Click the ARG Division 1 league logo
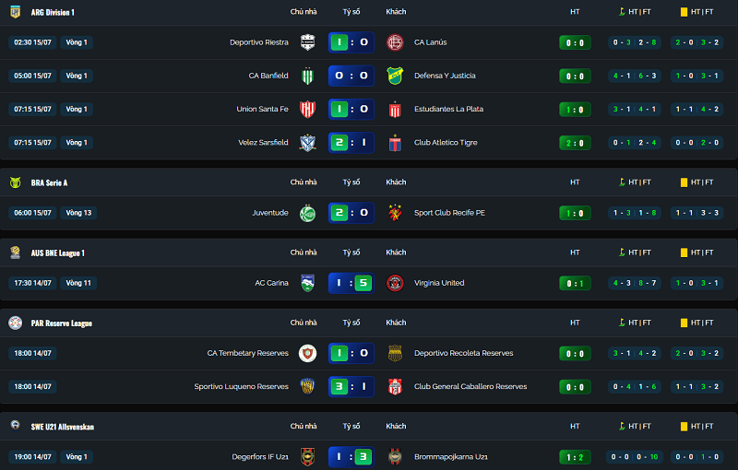Viewport: 738px width, 470px height. (x=15, y=12)
